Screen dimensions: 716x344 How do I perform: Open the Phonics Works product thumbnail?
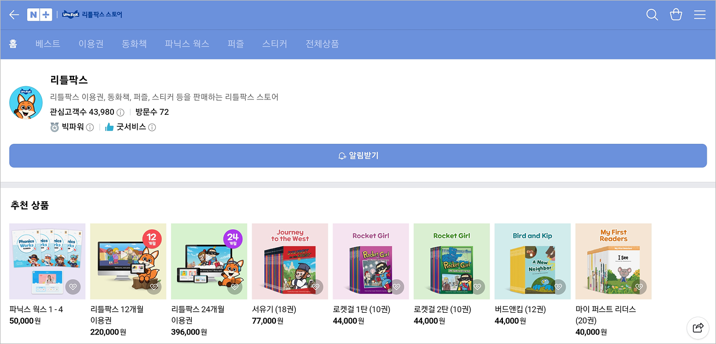47,262
